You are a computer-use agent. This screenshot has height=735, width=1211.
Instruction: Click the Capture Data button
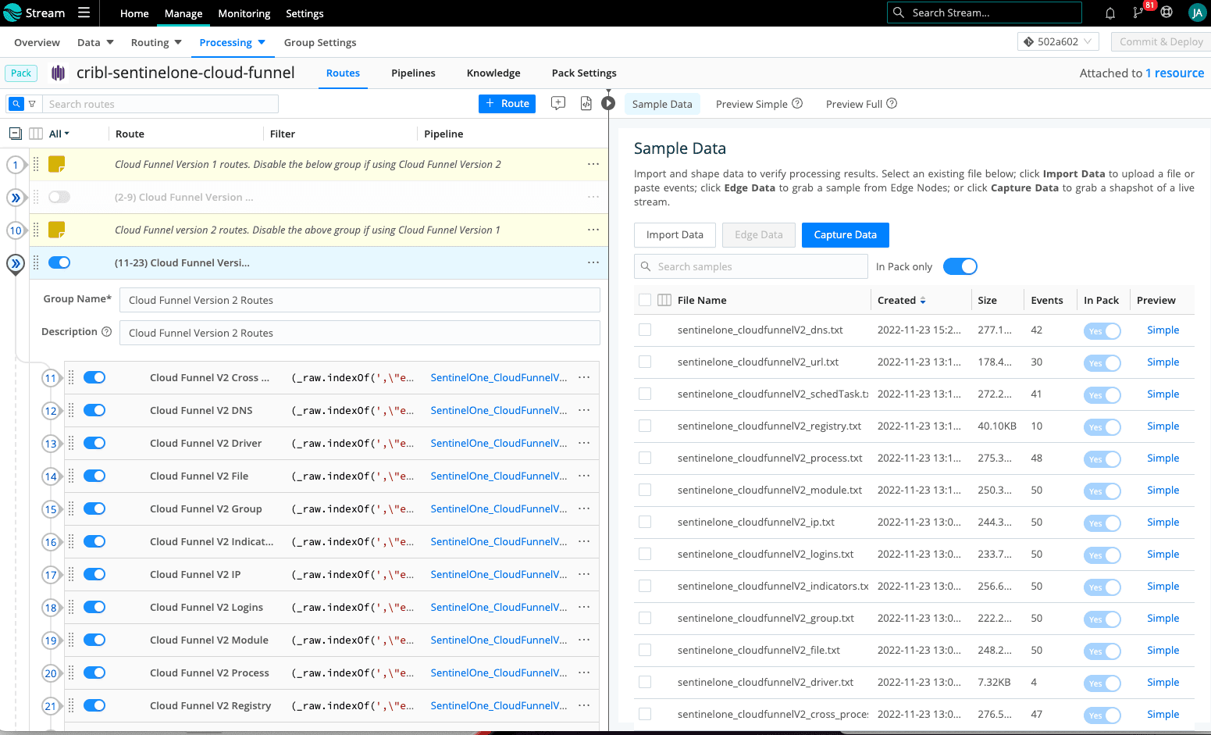[x=845, y=235]
